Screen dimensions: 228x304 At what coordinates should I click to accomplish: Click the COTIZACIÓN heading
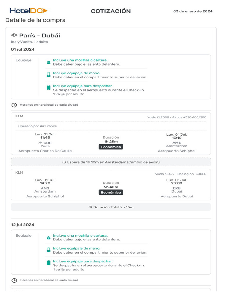pyautogui.click(x=111, y=11)
